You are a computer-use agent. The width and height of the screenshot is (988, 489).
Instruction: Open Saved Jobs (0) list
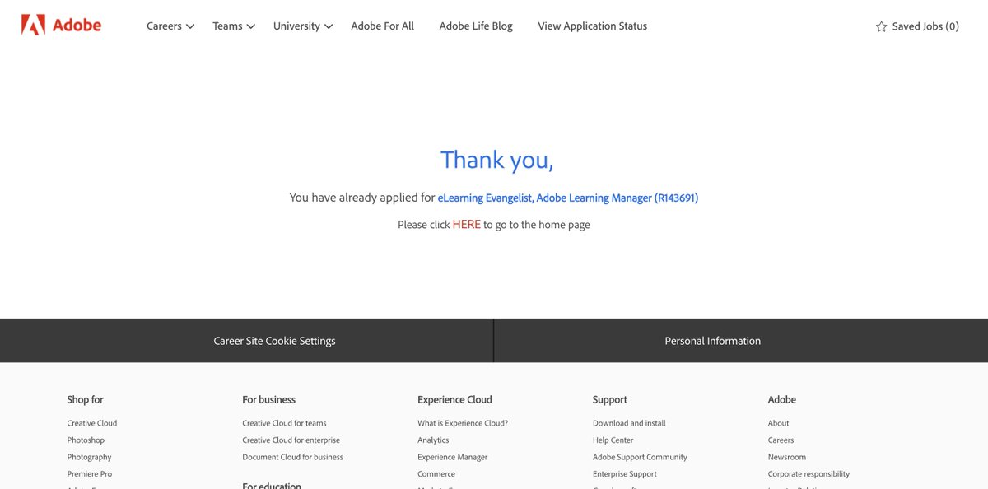point(925,26)
